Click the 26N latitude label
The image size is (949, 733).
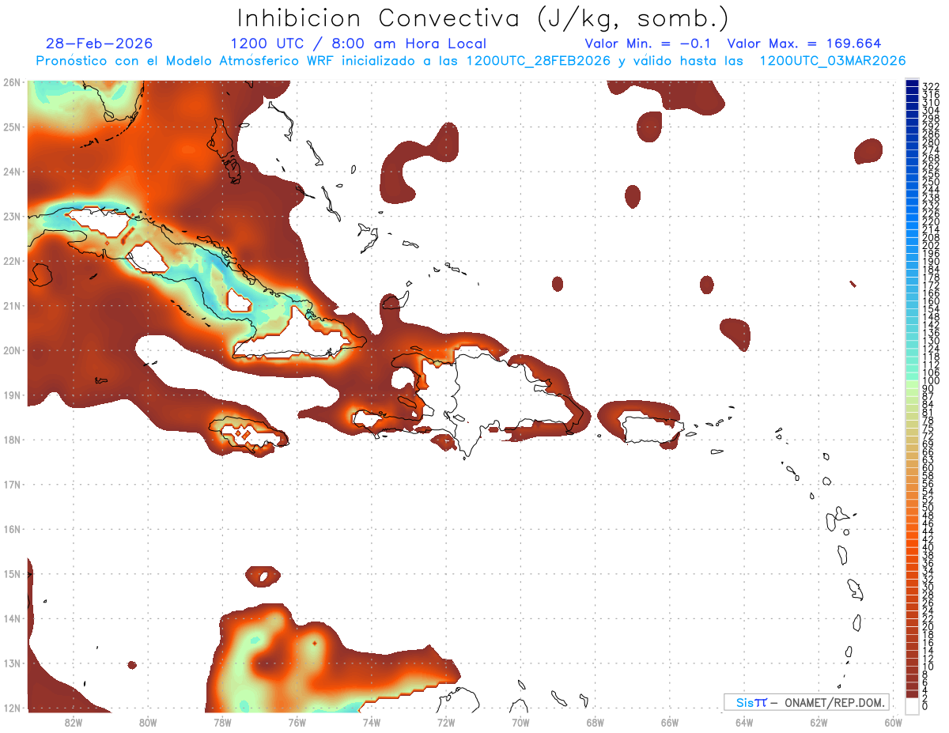[12, 82]
